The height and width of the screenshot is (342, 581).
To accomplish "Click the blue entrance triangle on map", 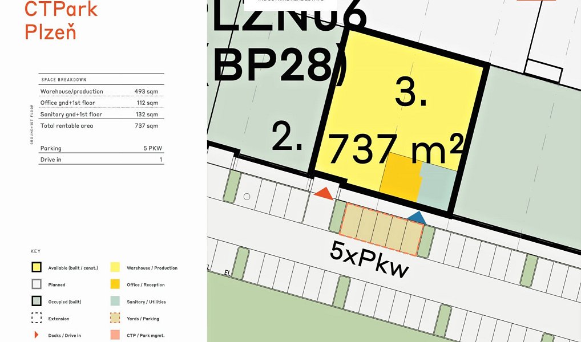I will click(417, 218).
